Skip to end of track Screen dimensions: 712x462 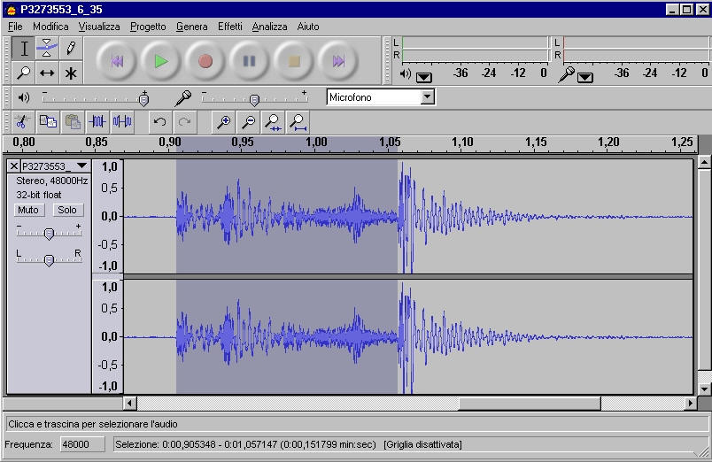click(x=337, y=61)
